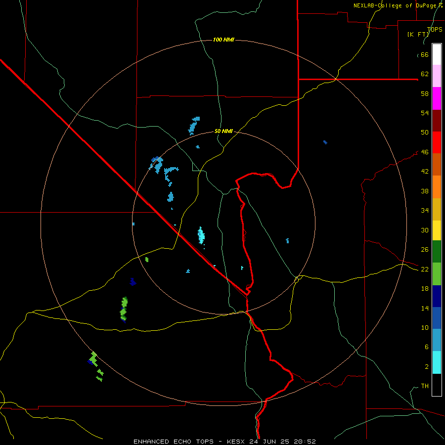
Task: Click the dark green legend swatch
Action: click(437, 252)
